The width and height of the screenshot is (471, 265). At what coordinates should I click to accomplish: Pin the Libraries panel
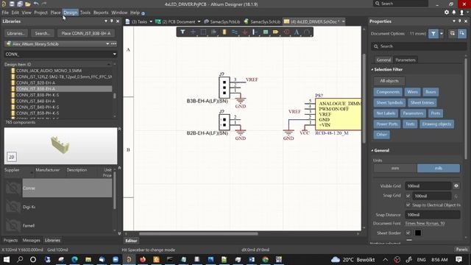click(x=112, y=21)
